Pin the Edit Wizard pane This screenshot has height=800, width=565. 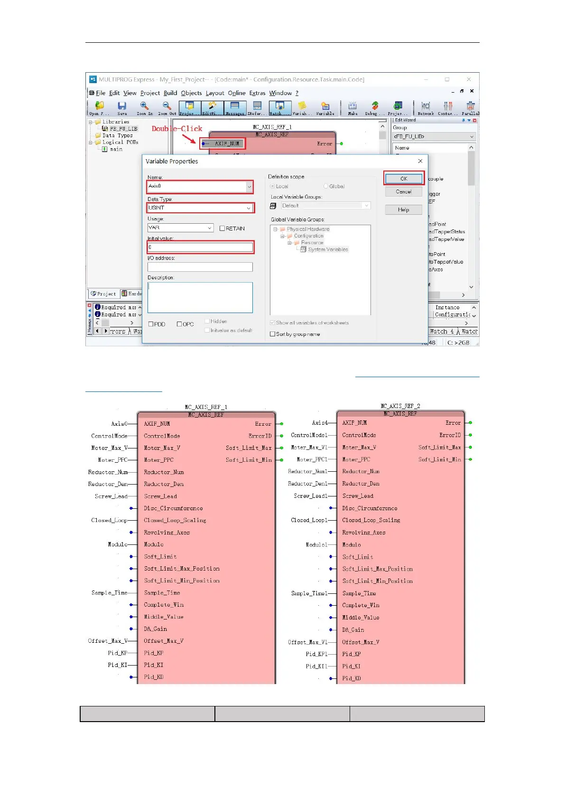click(x=463, y=121)
